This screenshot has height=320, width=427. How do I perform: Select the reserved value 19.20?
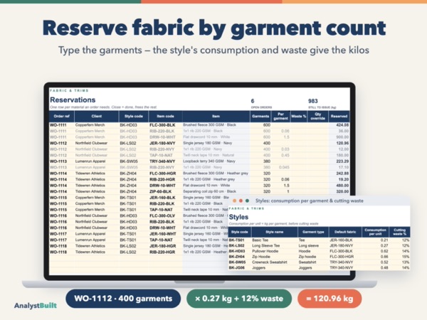click(x=344, y=179)
